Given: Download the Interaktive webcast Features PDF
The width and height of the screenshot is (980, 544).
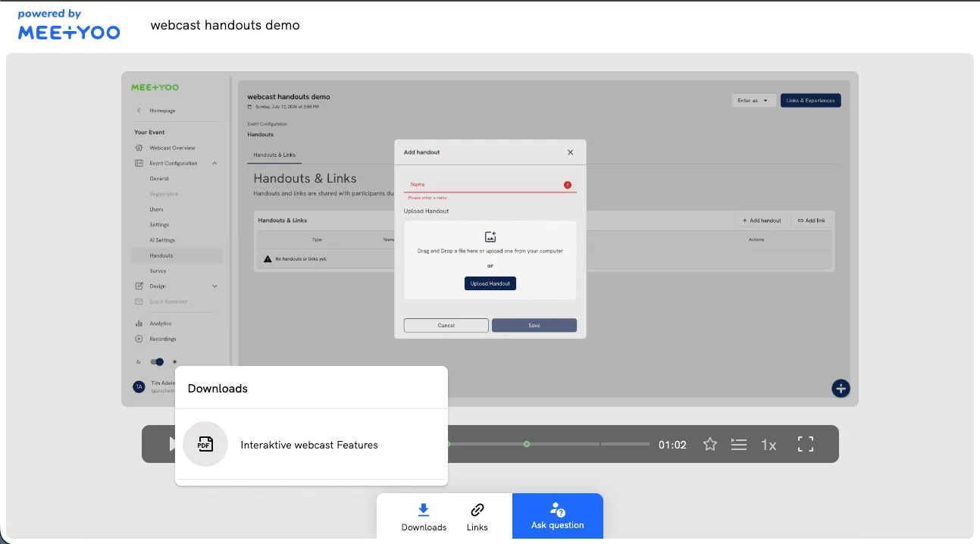Looking at the screenshot, I should (205, 444).
